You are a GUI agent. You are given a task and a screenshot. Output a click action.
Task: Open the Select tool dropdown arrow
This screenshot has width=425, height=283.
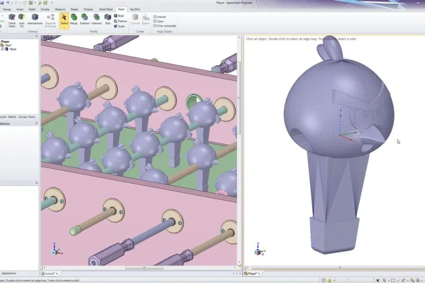point(64,27)
